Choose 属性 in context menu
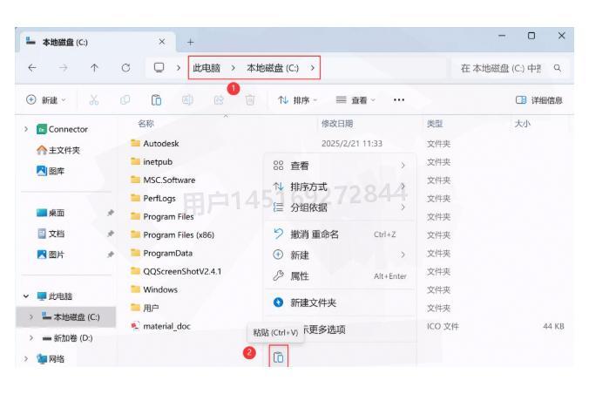Viewport: 589px width, 394px height. click(x=340, y=276)
